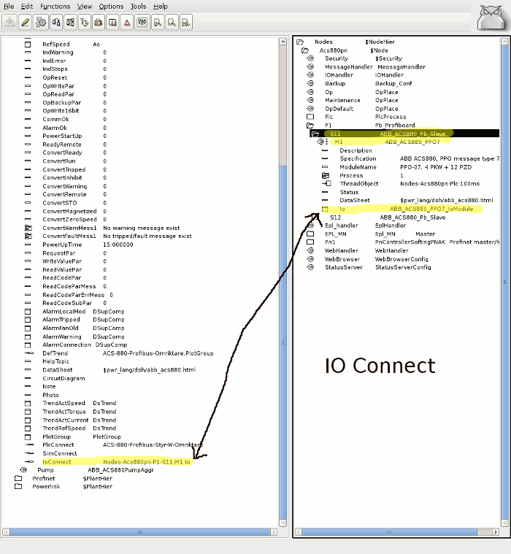
Task: Expand the AlarmTripped DSupComp box
Action: [x=28, y=320]
